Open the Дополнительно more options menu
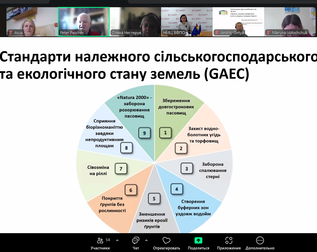The image size is (317, 252). (260, 243)
